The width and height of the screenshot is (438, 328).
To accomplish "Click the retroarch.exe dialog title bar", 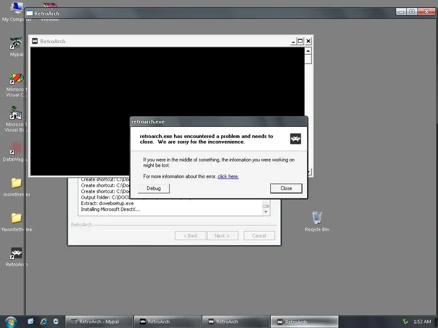I will click(219, 122).
